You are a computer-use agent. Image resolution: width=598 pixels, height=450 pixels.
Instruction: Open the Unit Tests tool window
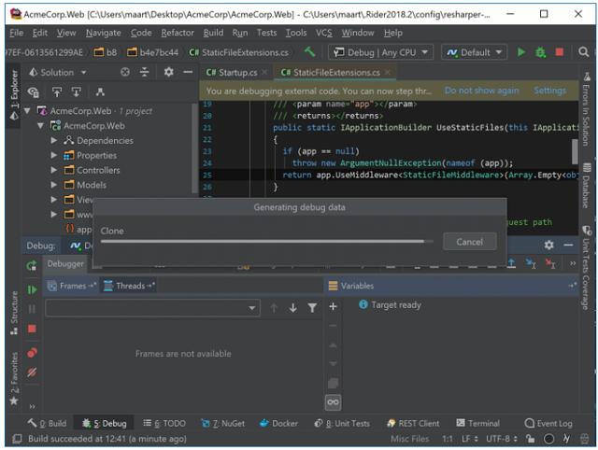click(x=342, y=423)
